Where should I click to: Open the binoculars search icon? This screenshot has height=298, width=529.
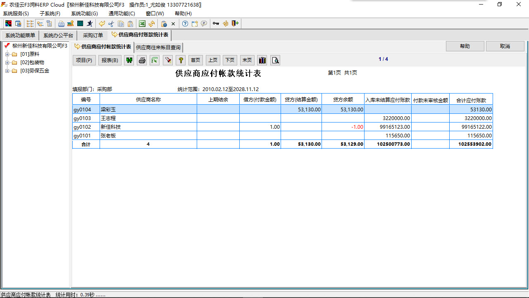[x=129, y=60]
